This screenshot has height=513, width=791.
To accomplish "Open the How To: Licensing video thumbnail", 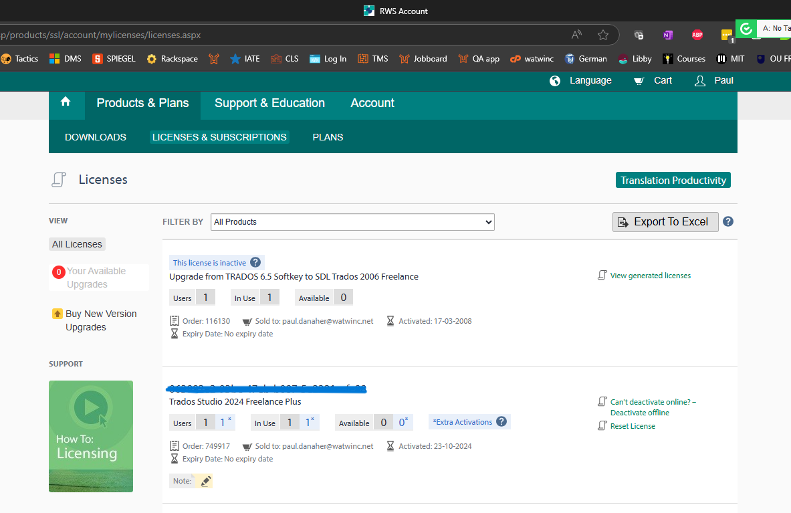I will click(x=91, y=436).
